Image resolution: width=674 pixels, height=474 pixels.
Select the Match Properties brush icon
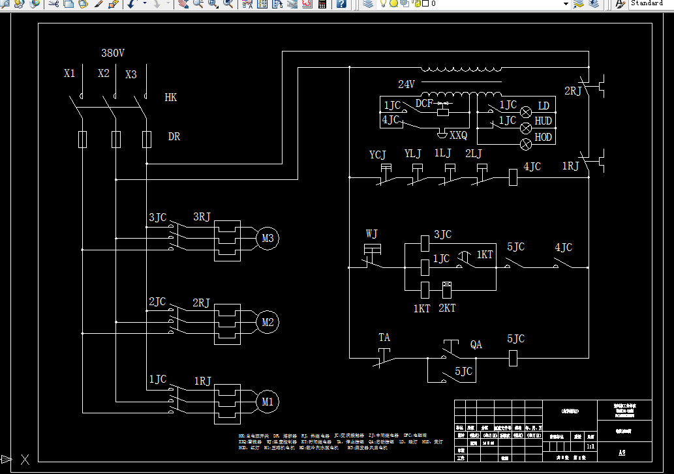(x=99, y=4)
